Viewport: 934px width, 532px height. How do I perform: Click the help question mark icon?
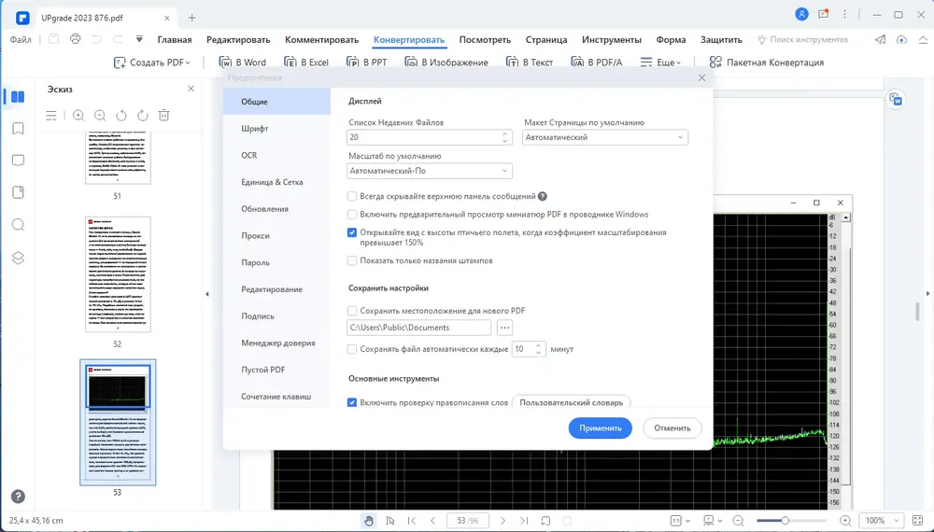click(18, 497)
